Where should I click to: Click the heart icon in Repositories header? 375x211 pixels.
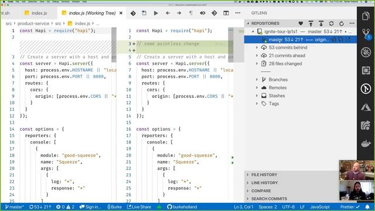[x=301, y=23]
